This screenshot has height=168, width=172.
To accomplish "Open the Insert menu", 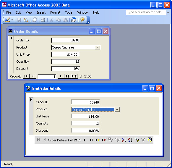I will (41, 12).
